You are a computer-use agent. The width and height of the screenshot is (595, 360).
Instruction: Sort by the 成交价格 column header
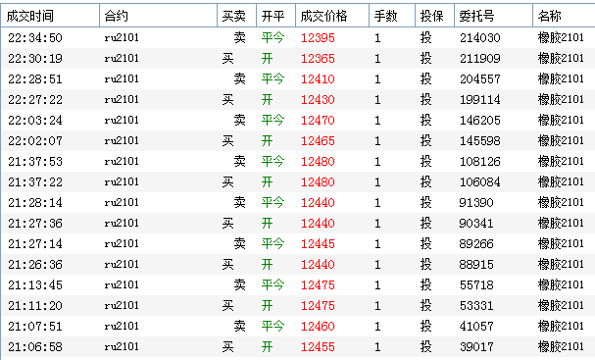click(x=332, y=16)
